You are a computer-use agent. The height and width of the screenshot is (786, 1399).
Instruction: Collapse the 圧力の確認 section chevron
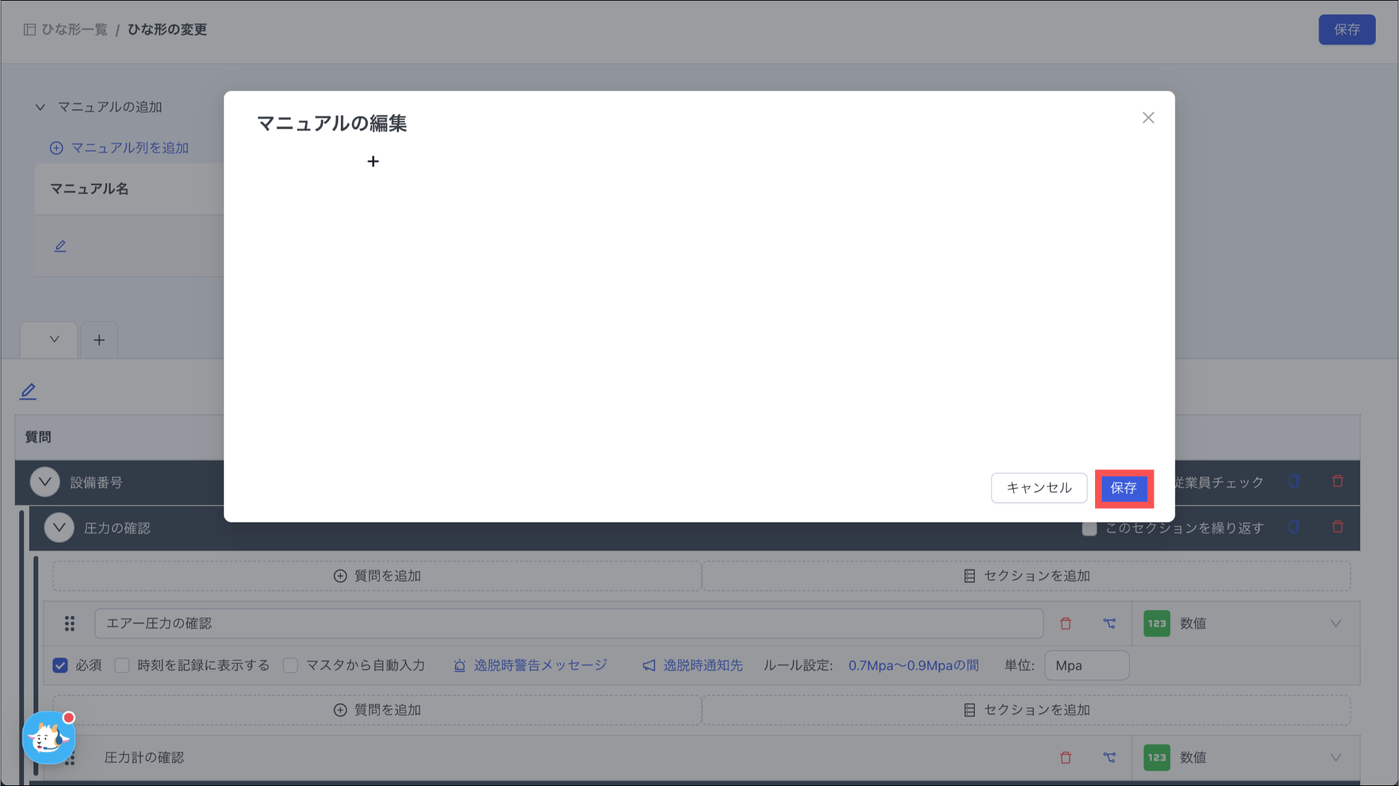click(59, 528)
